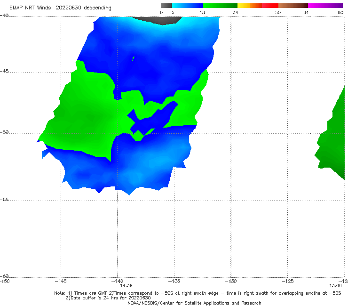Image resolution: width=348 pixels, height=306 pixels.
Task: Select the brown color bar segment
Action: click(293, 6)
